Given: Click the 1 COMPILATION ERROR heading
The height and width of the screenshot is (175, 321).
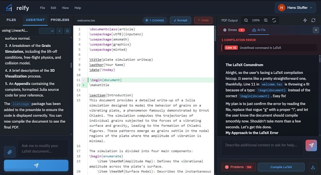Looking at the screenshot, I should tap(238, 40).
